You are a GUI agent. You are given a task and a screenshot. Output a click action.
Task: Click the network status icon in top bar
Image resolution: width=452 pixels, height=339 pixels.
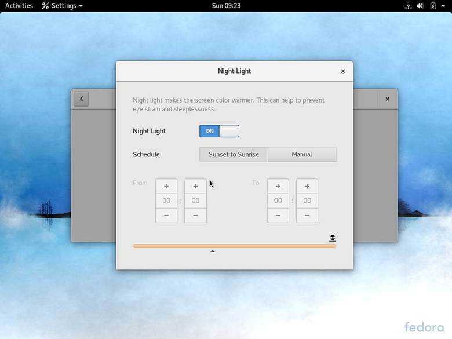pyautogui.click(x=407, y=6)
